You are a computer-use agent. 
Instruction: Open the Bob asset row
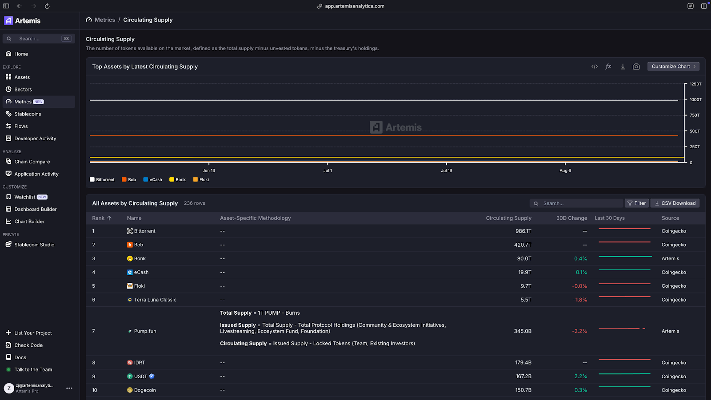(x=395, y=245)
